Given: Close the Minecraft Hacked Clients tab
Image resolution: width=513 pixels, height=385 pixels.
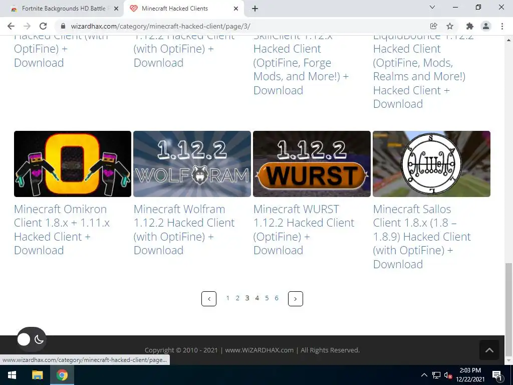Looking at the screenshot, I should [x=236, y=9].
